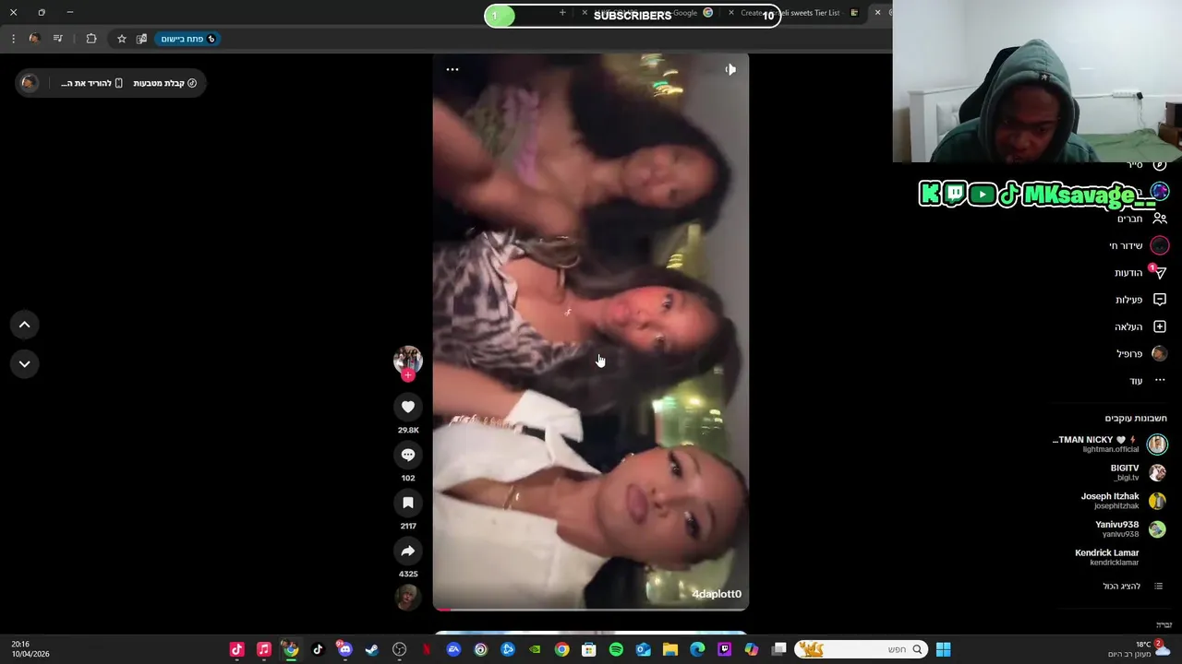The image size is (1182, 664).
Task: Open OBS Studio icon in taskbar
Action: coord(399,649)
